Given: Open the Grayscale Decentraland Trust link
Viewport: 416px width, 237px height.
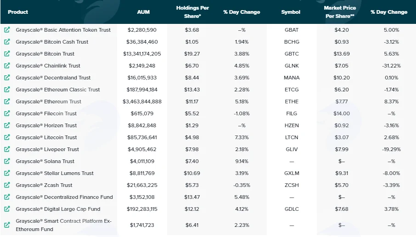Looking at the screenshot, I should 53,78.
